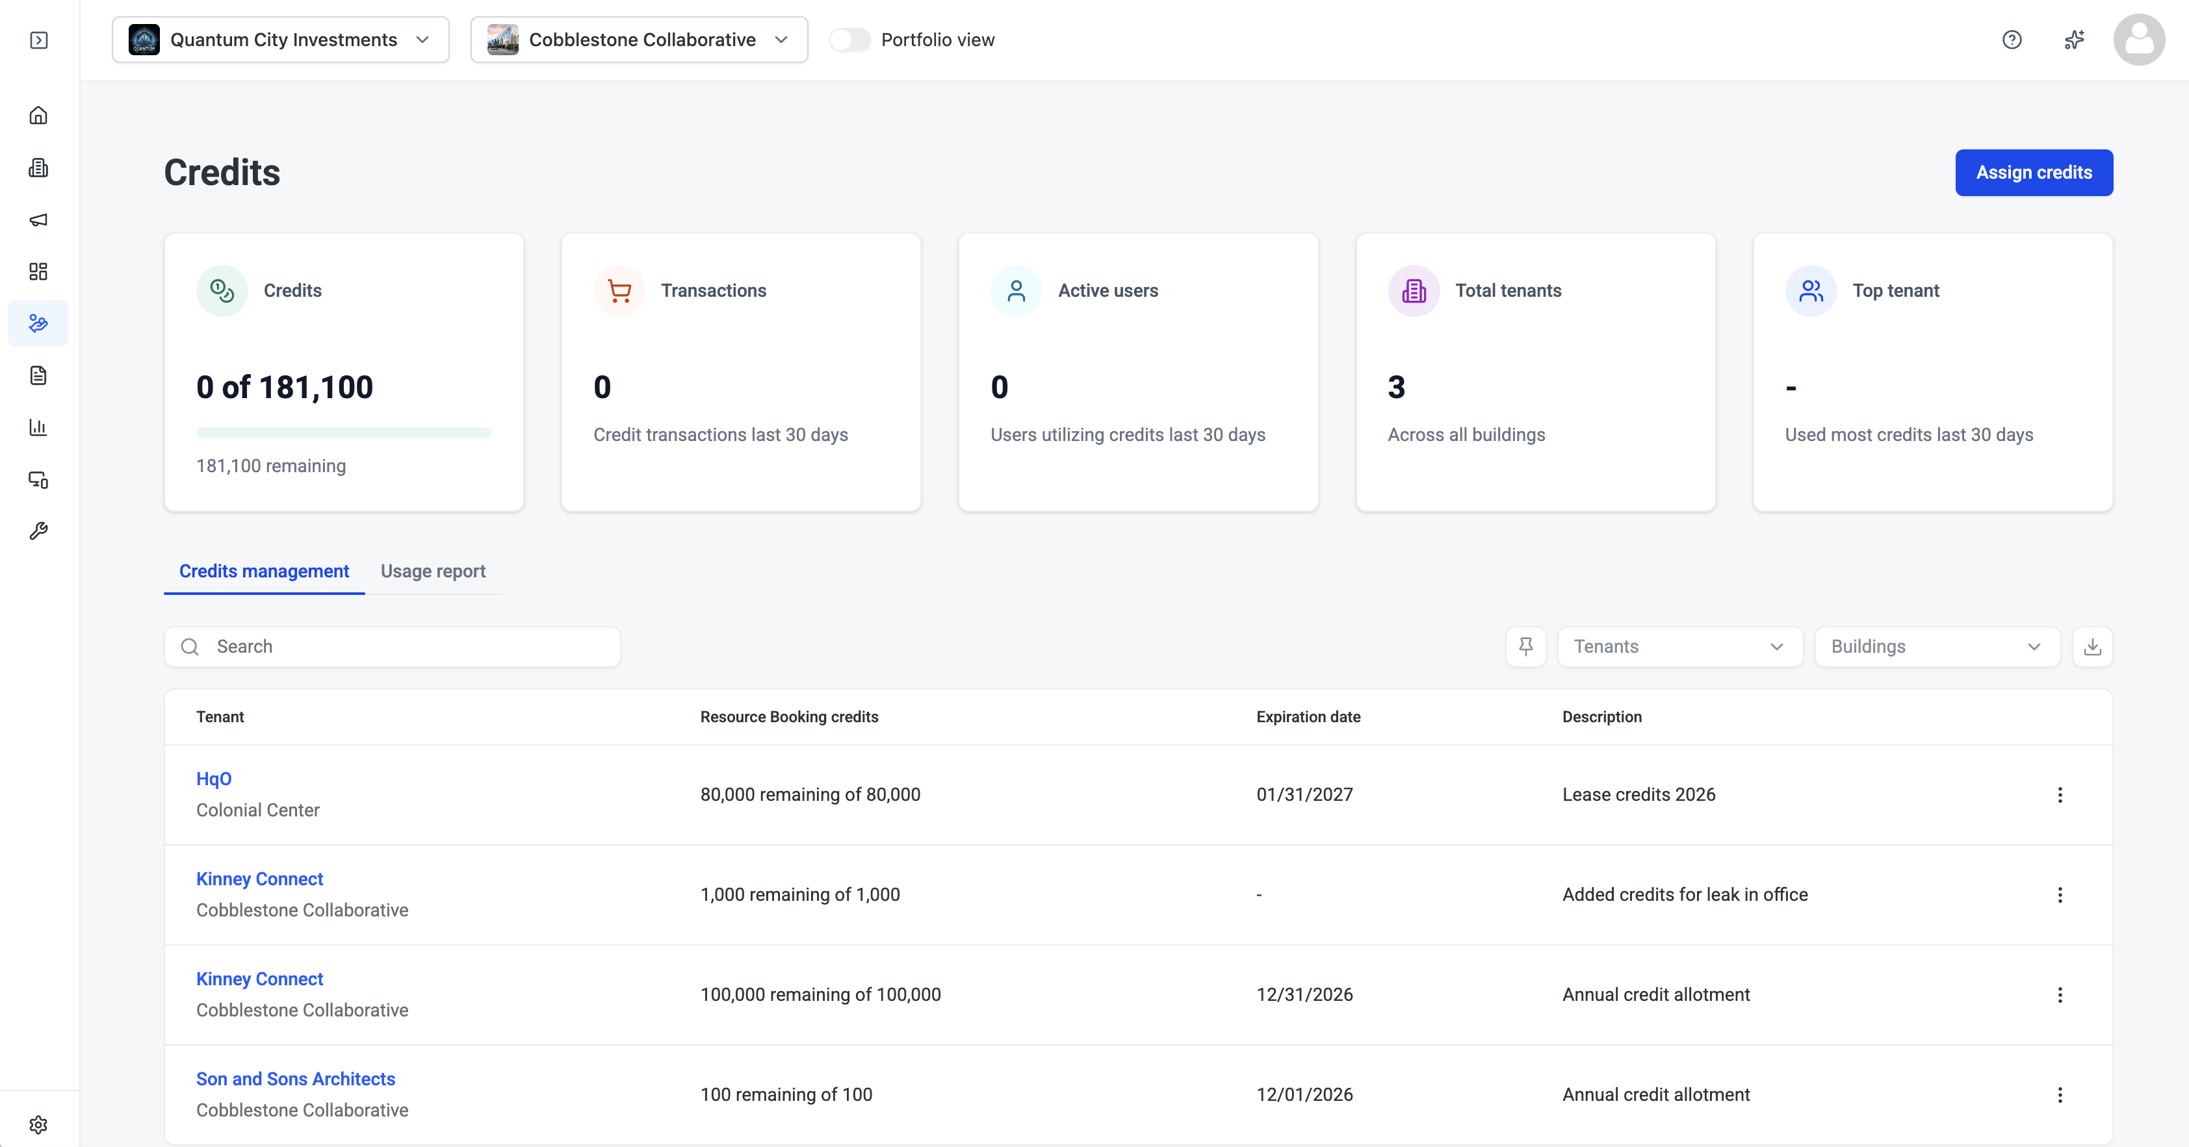Image resolution: width=2189 pixels, height=1147 pixels.
Task: Open the Tenants filter dropdown
Action: click(x=1679, y=647)
